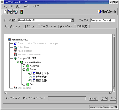
Task: Click the Consolidate Incremental backups plugin icon
Action: 16,43
